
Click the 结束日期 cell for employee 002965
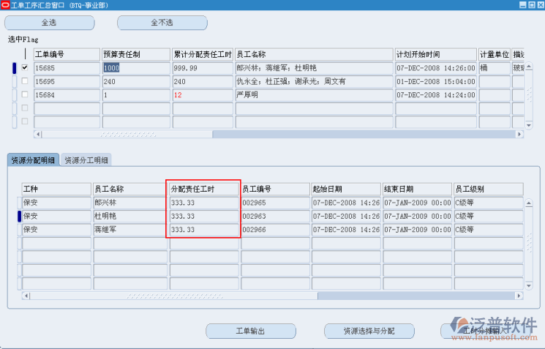point(417,203)
